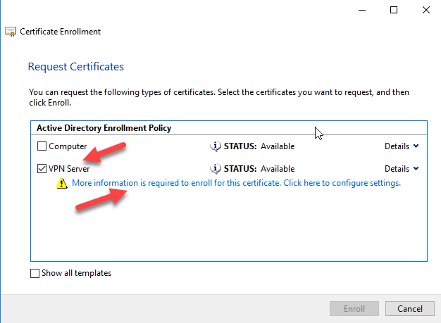The width and height of the screenshot is (441, 323).
Task: Enable the Show all templates checkbox
Action: [35, 273]
